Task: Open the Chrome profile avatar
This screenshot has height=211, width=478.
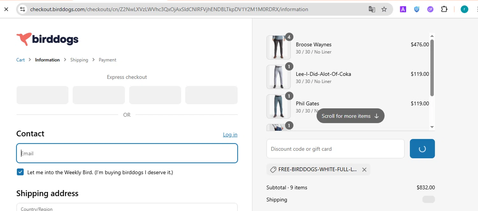Action: click(464, 9)
